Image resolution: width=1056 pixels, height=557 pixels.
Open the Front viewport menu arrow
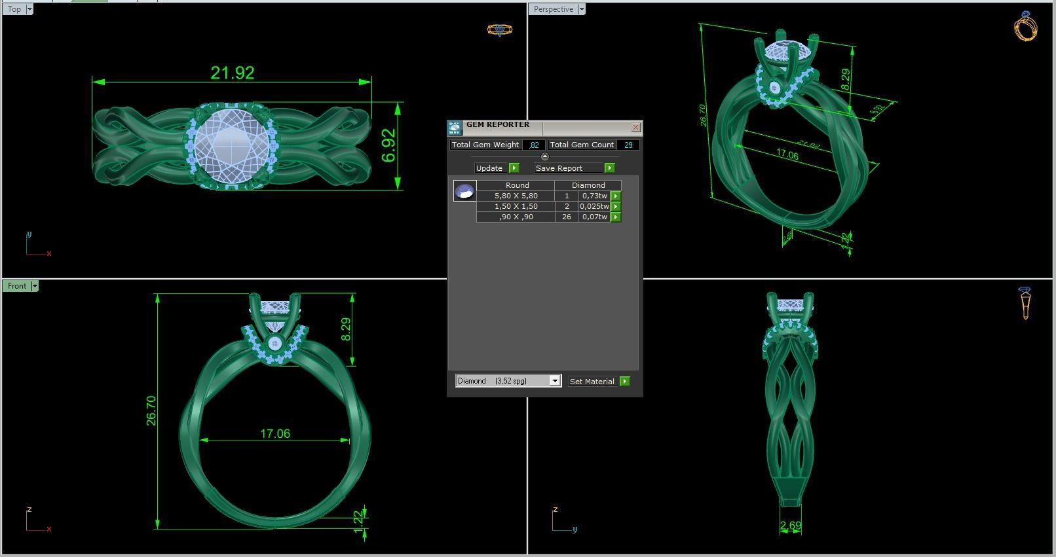(x=35, y=286)
